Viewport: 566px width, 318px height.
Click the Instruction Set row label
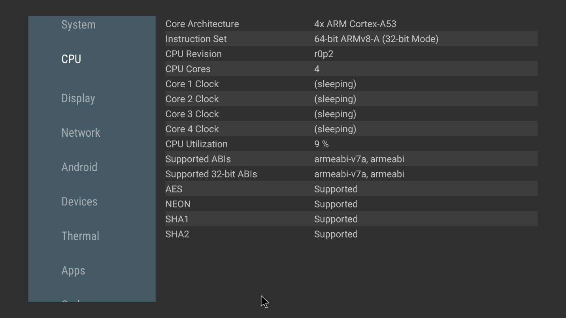coord(196,39)
